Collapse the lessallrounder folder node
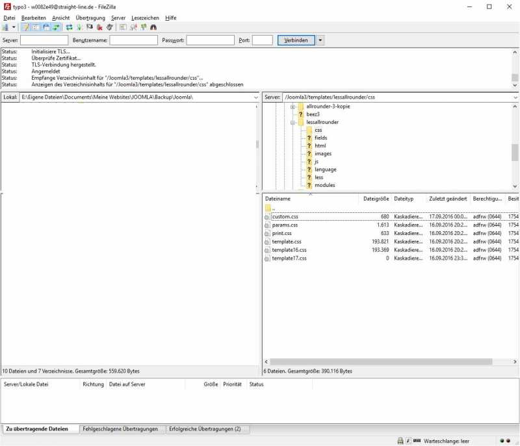520x446 pixels. click(293, 123)
